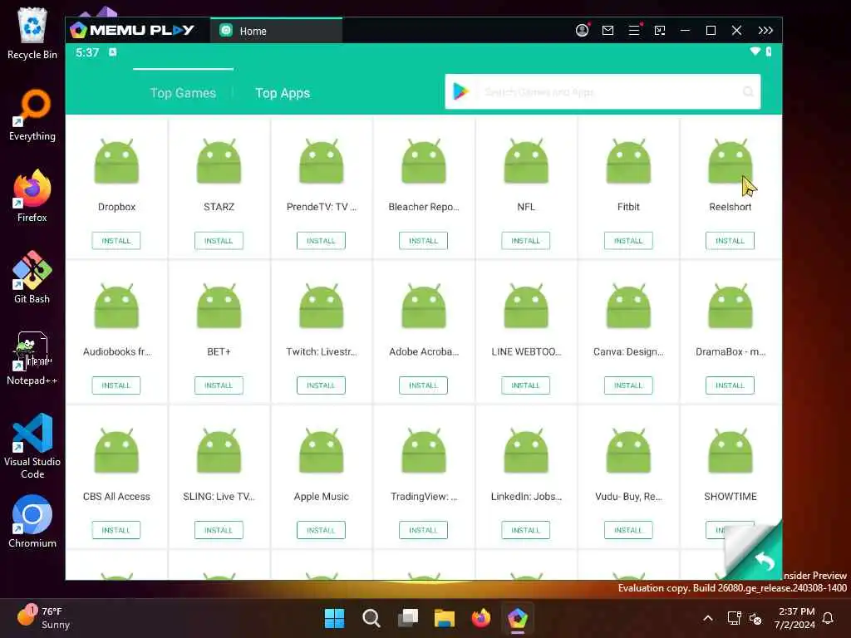Open Notepad++ desktop shortcut
This screenshot has width=851, height=638.
pos(32,359)
